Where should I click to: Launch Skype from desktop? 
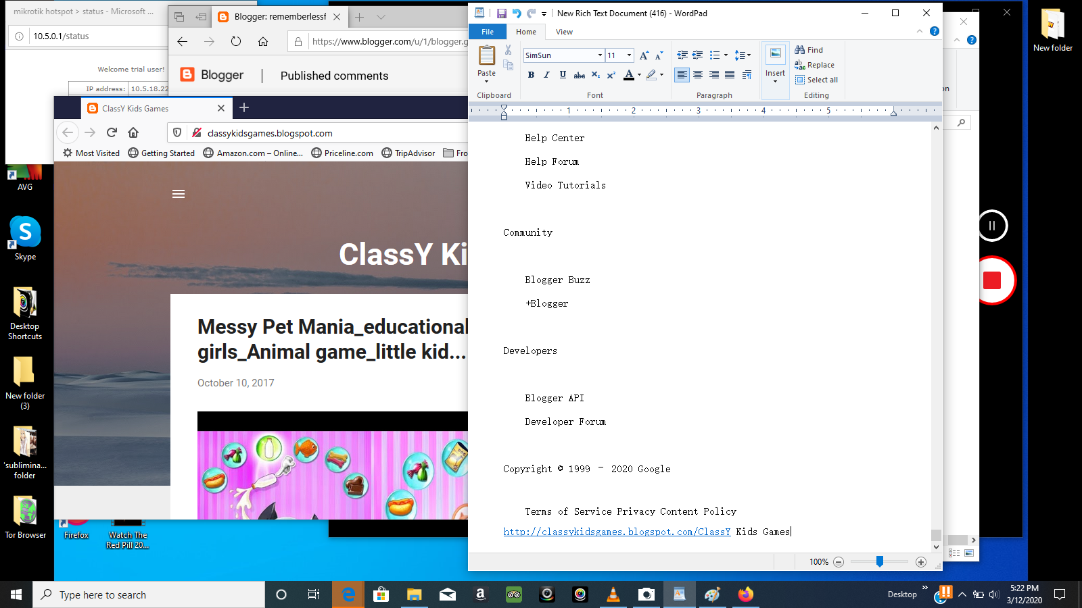tap(25, 238)
